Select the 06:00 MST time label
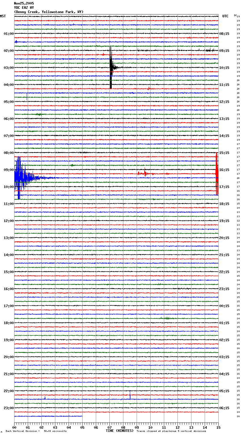The width and height of the screenshot is (241, 435). point(9,119)
